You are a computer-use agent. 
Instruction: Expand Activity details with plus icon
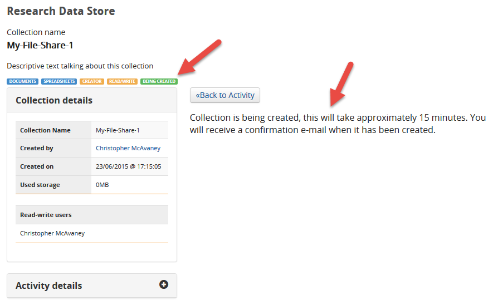[x=163, y=284]
